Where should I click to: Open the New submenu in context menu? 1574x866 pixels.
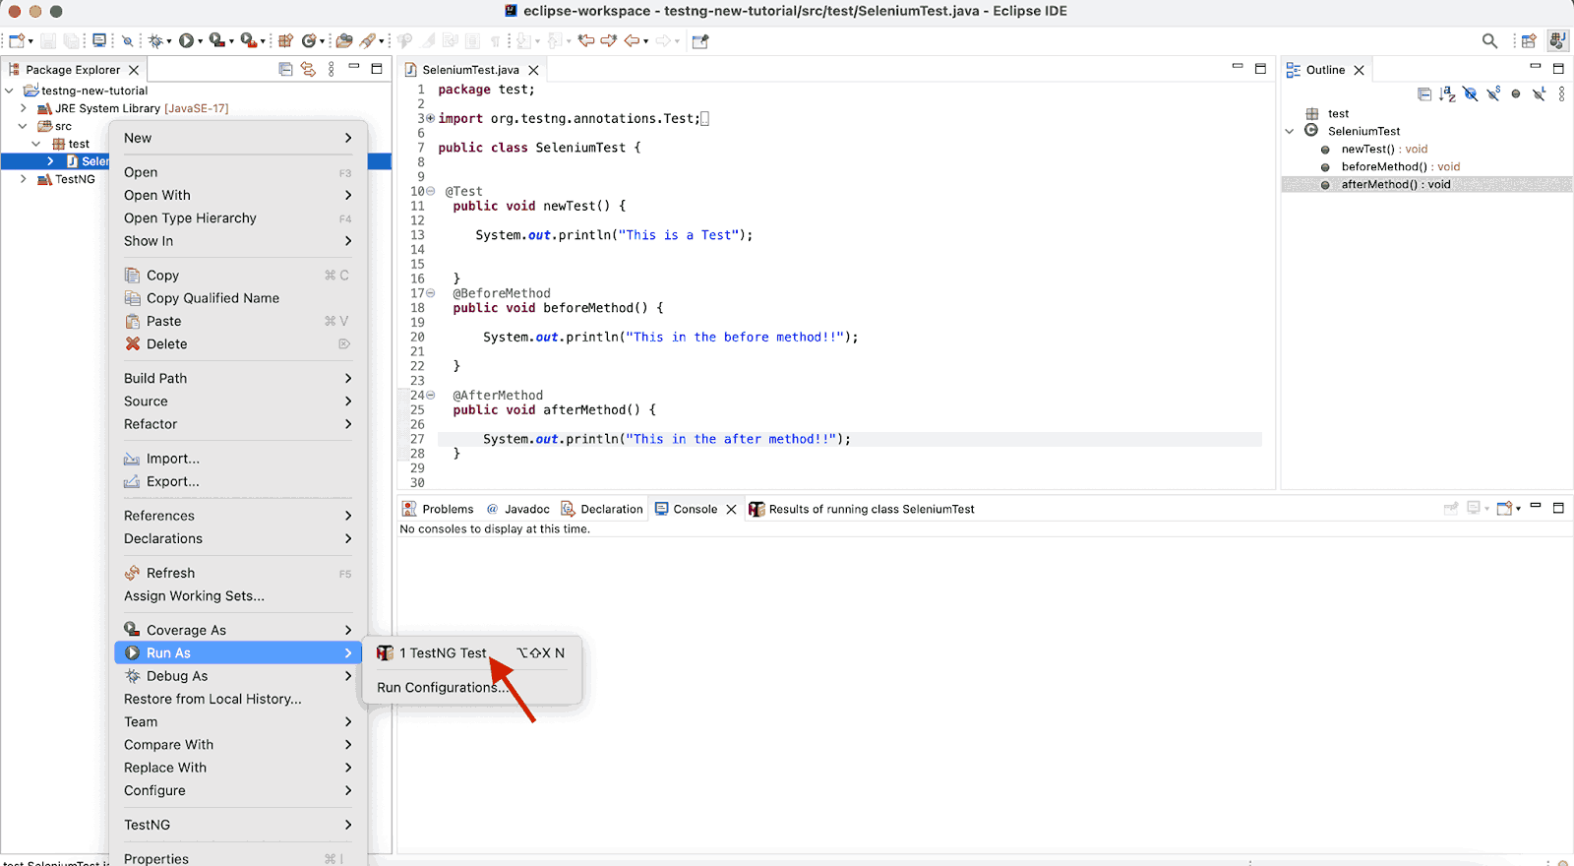coord(238,138)
